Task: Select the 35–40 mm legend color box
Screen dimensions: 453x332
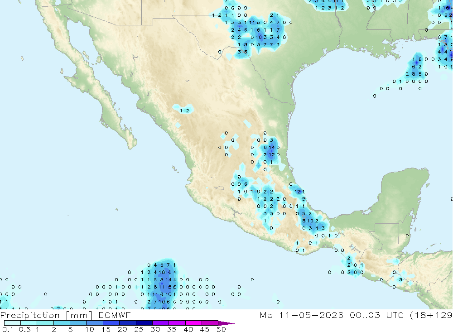Action: (177, 323)
